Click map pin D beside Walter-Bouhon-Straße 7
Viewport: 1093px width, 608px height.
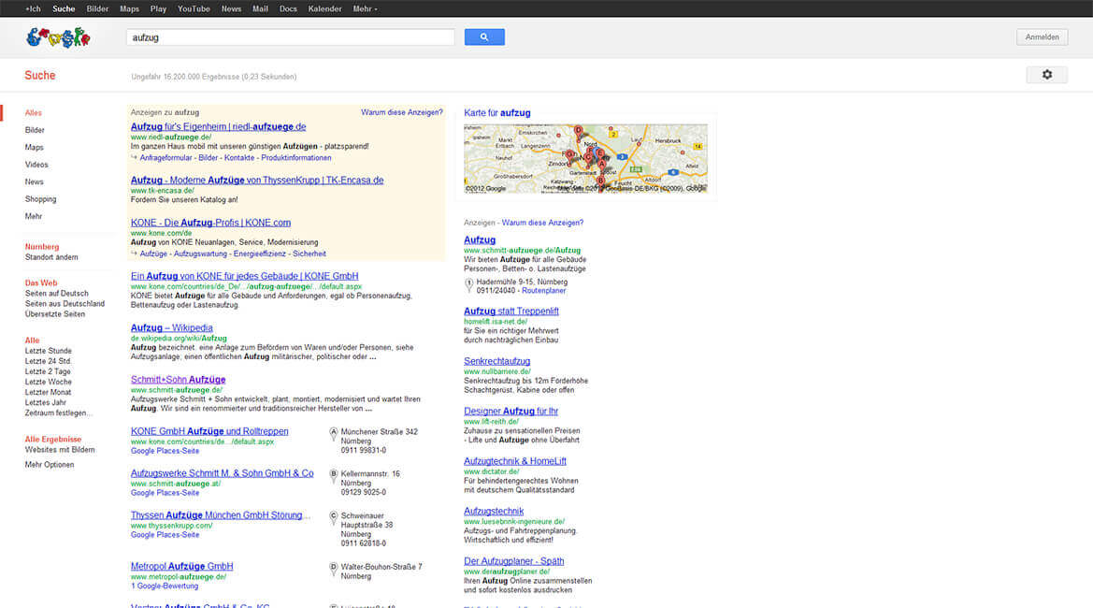[333, 569]
